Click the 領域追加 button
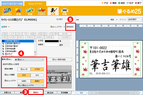Viewport: 143px width, 95px height. [70, 27]
